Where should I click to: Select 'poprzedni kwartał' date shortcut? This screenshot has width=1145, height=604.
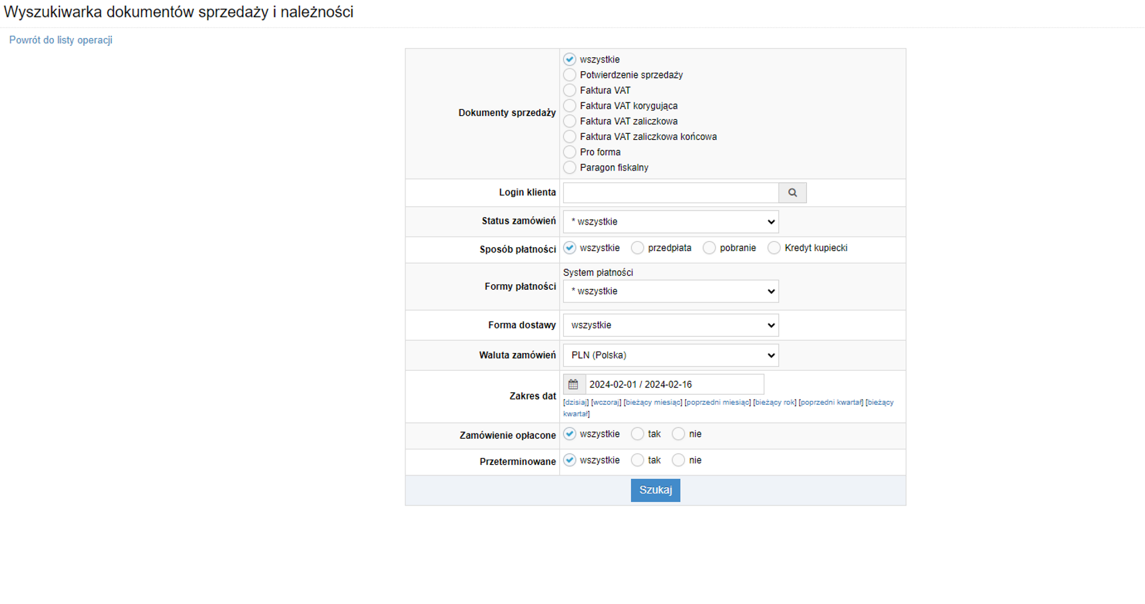click(x=831, y=402)
